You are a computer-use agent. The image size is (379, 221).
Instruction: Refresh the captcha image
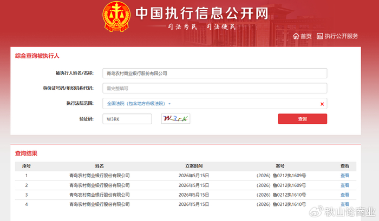pyautogui.click(x=176, y=118)
